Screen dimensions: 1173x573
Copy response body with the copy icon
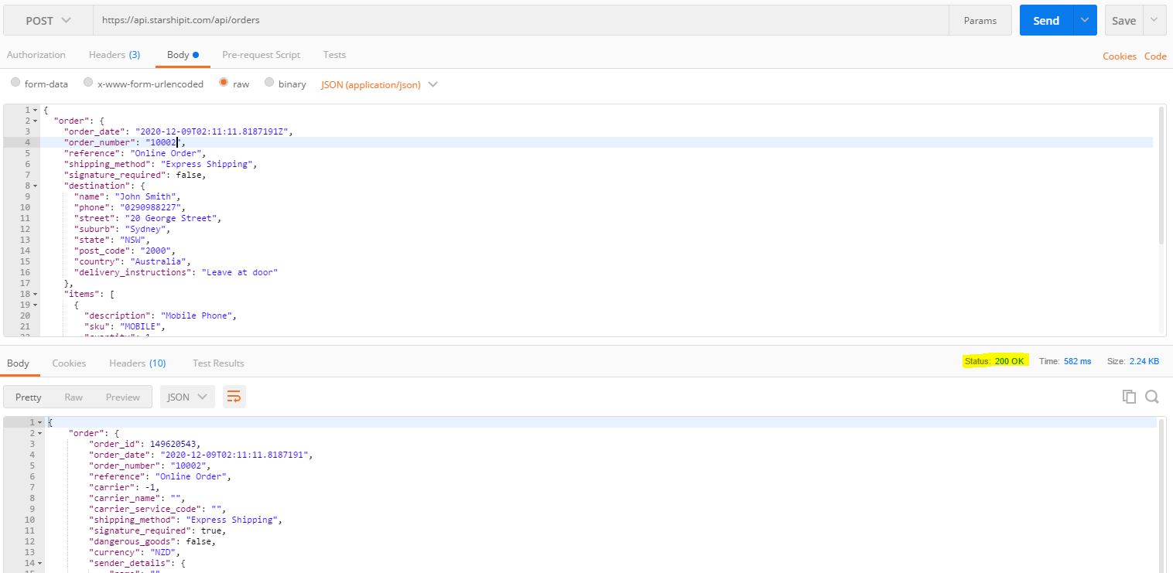[x=1129, y=397]
